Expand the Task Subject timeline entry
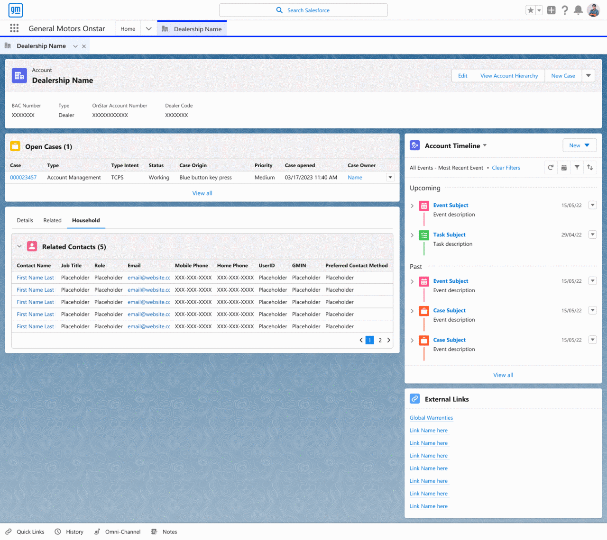 point(412,235)
